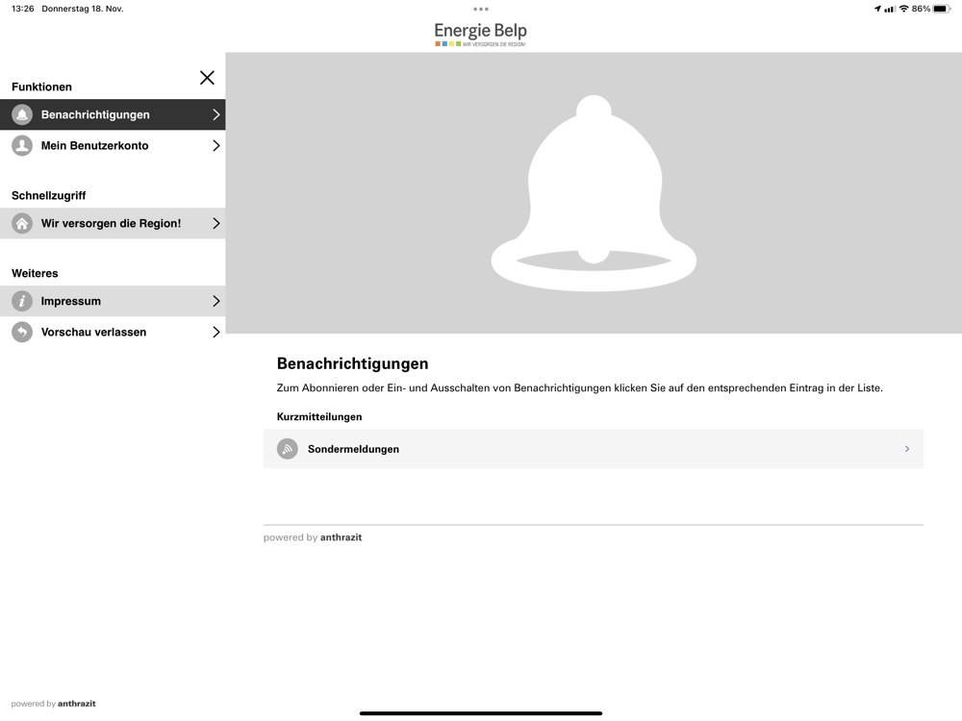The image size is (962, 721).
Task: Tap the cellular signal bars in the status bar
Action: coord(889,9)
